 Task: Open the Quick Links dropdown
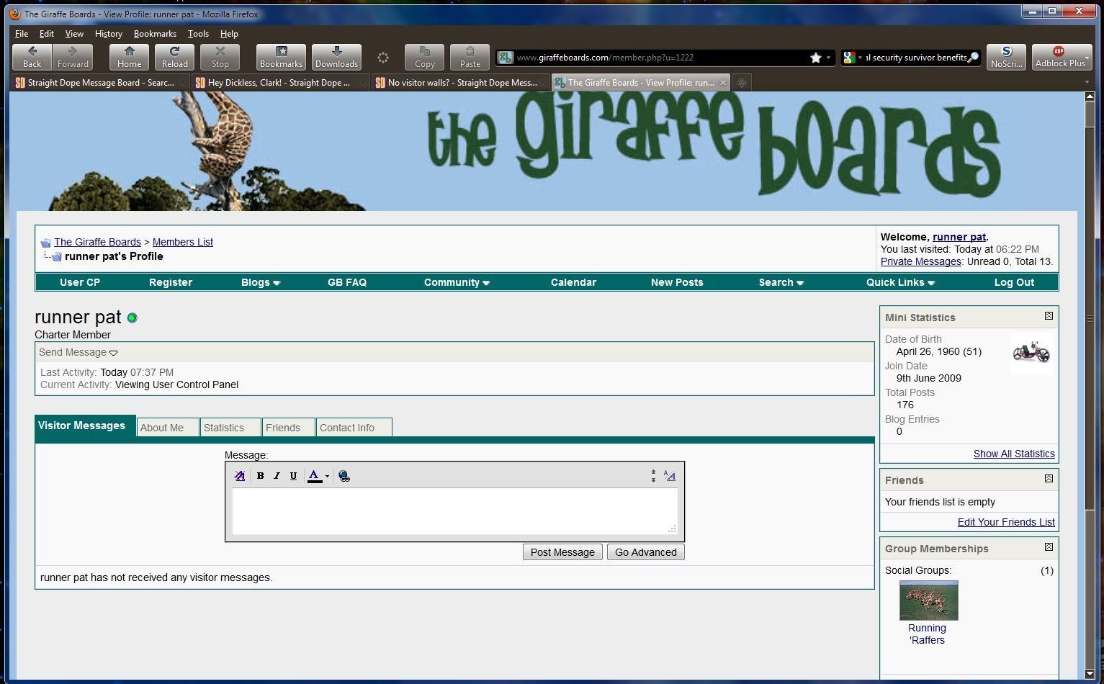(900, 282)
